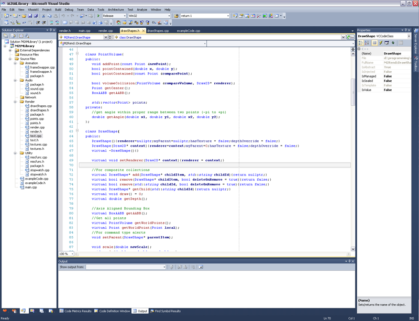419x321 pixels.
Task: Click the Save All toolbar icon
Action: [x=35, y=16]
